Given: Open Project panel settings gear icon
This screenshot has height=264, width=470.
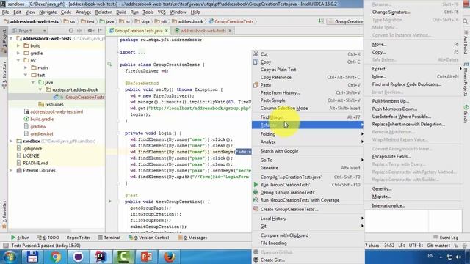Looking at the screenshot, I should [90, 31].
